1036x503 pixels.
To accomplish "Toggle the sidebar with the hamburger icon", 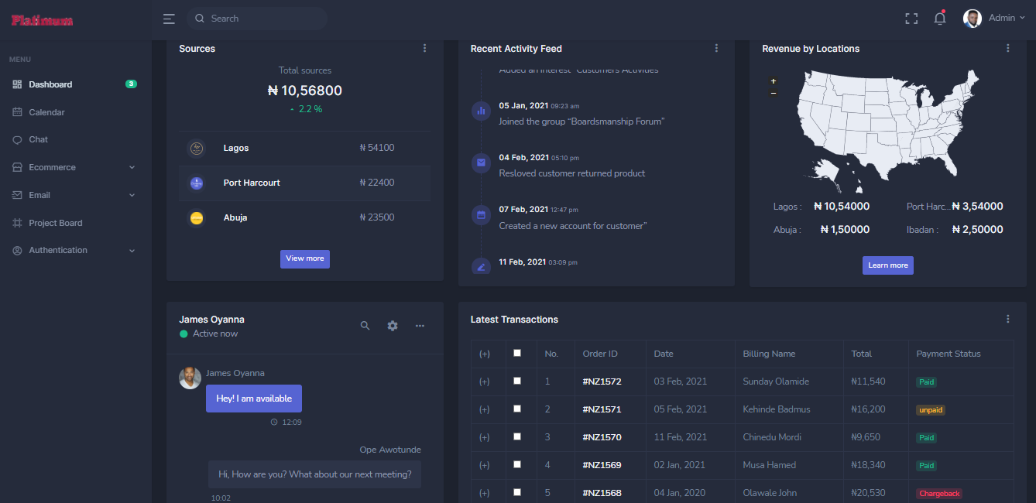I will coord(169,18).
